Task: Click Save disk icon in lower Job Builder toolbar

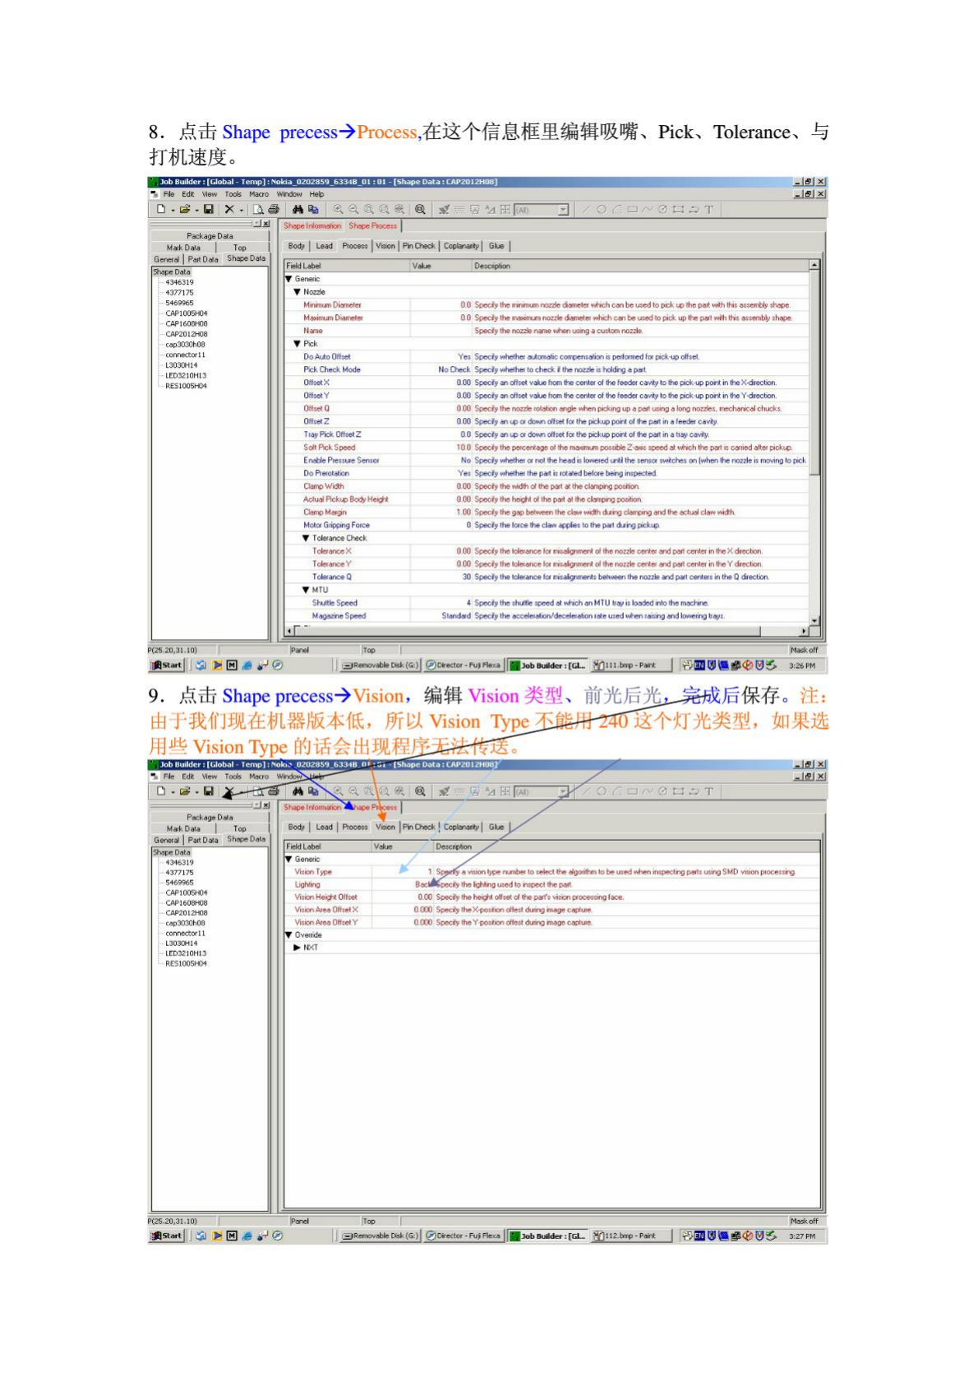Action: coord(209,791)
